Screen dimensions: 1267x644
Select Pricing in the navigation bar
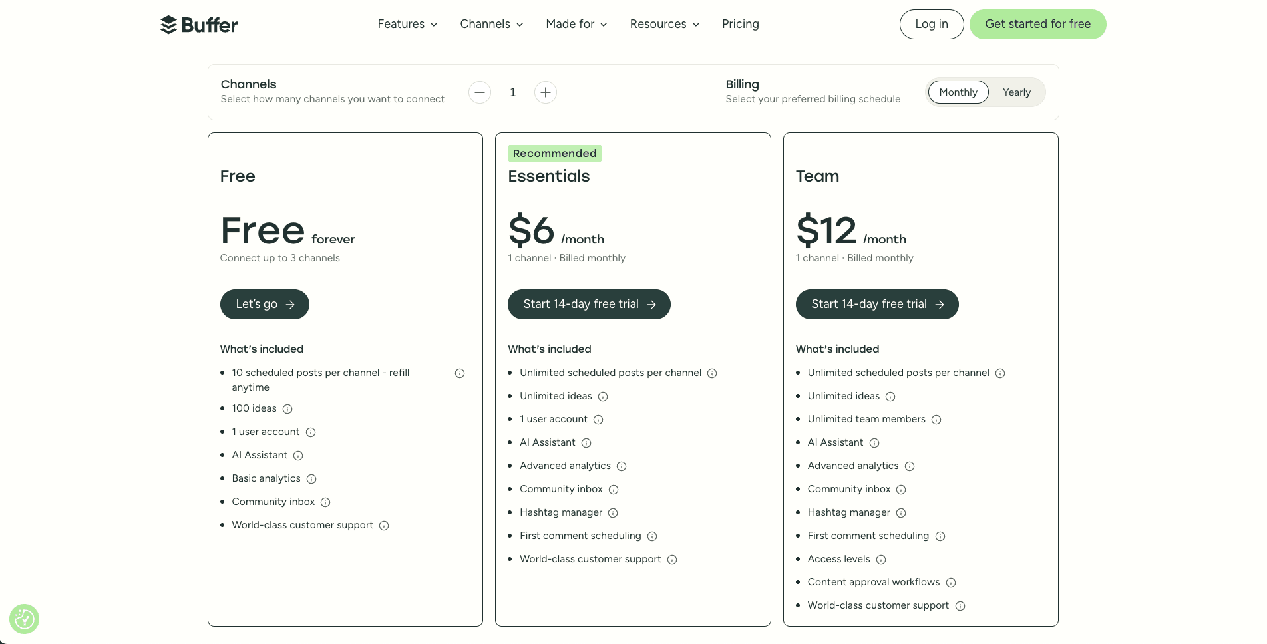click(x=740, y=24)
